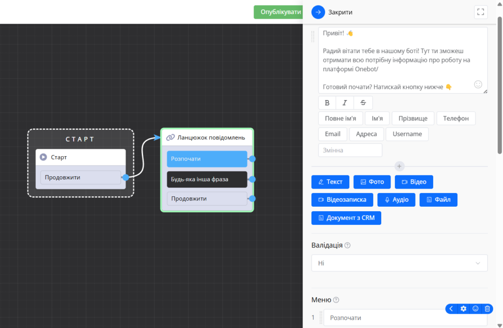Expand the panel to fullscreen
503x328 pixels.
481,12
